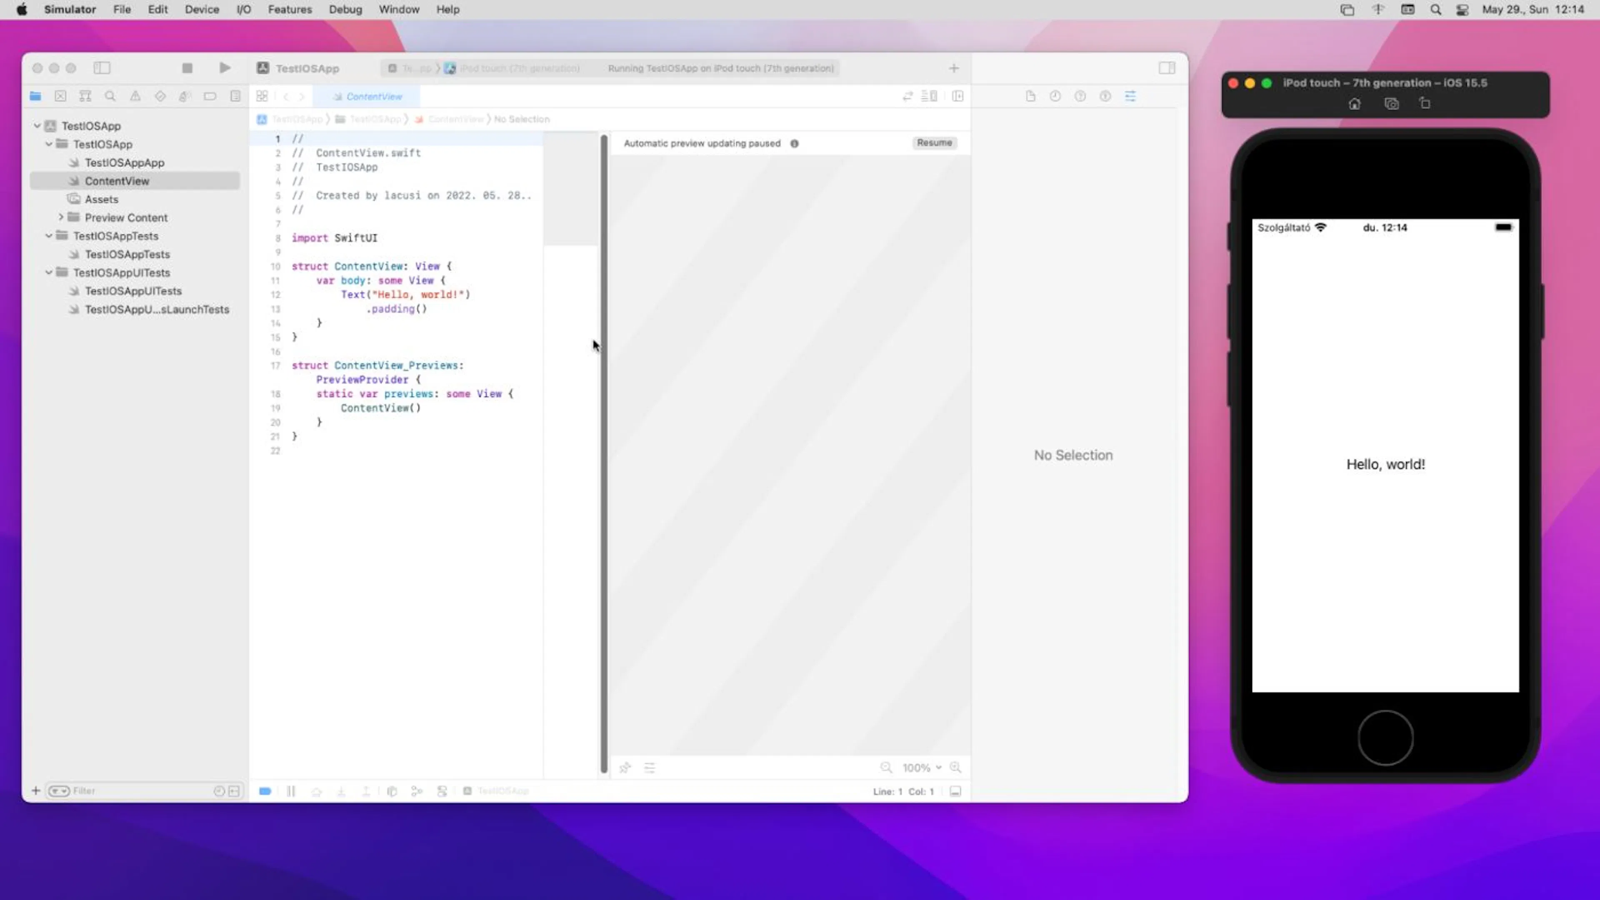This screenshot has height=900, width=1600.
Task: Go back in editor history
Action: click(286, 97)
